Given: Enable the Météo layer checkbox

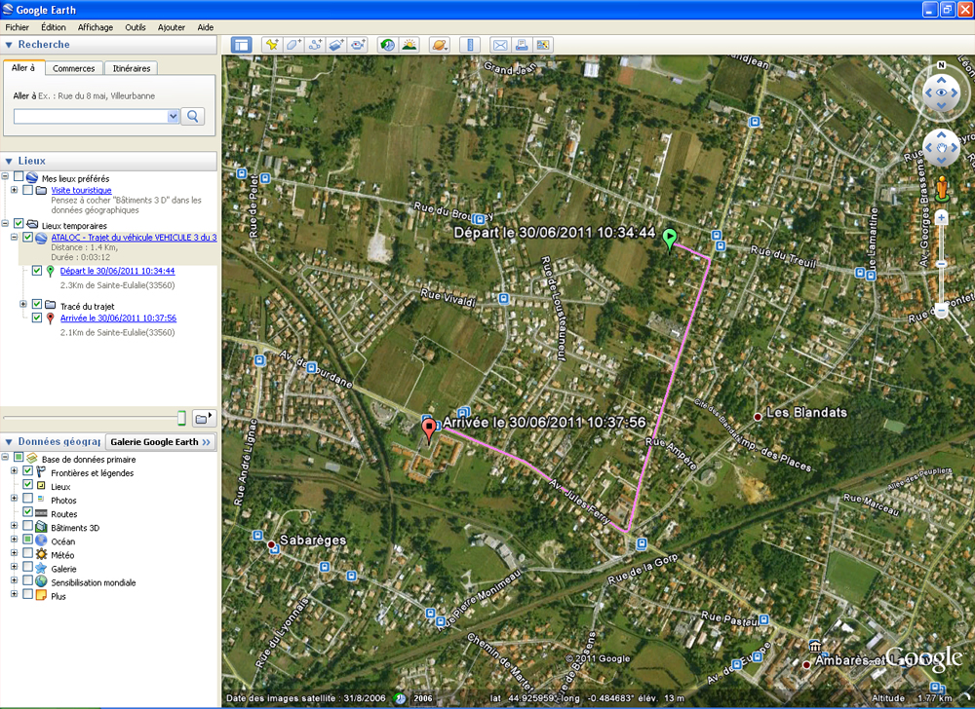Looking at the screenshot, I should (28, 554).
